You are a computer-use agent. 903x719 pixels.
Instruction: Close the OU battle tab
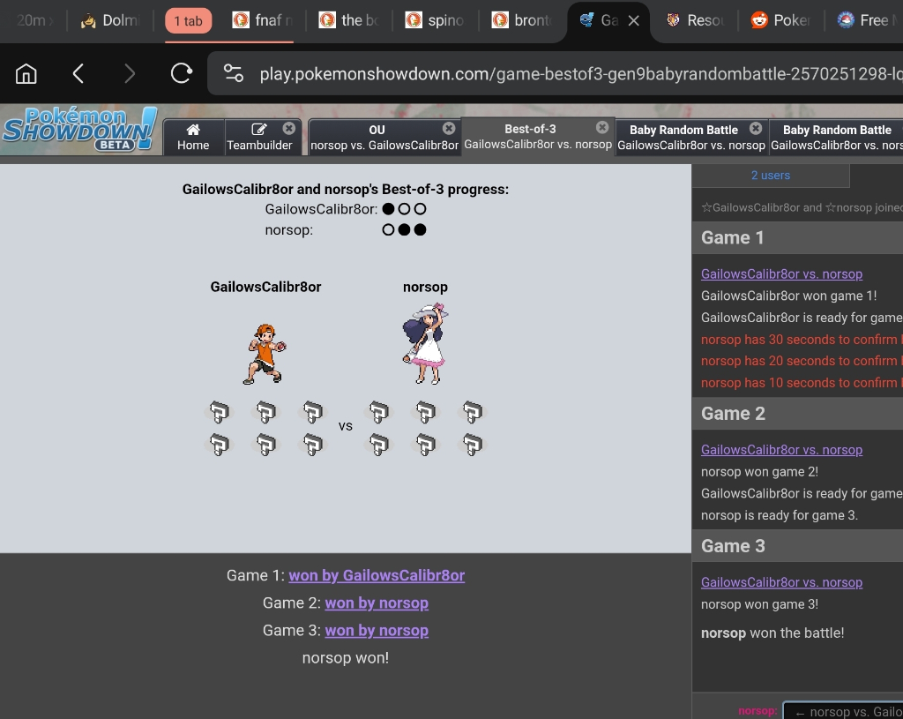click(449, 129)
